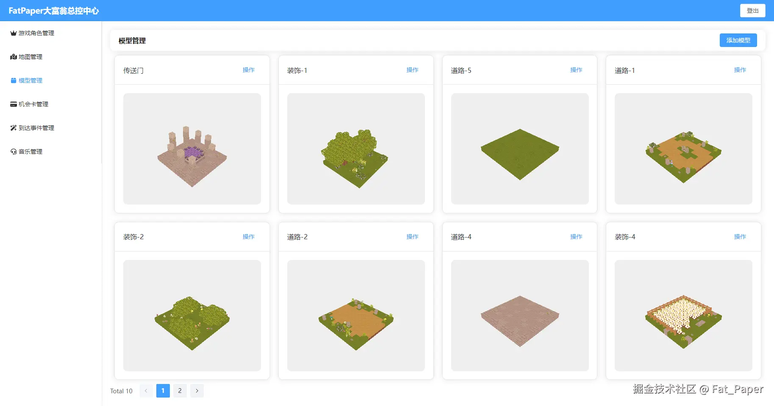This screenshot has height=406, width=774.
Task: Click the 道路-2 card title
Action: tap(297, 237)
